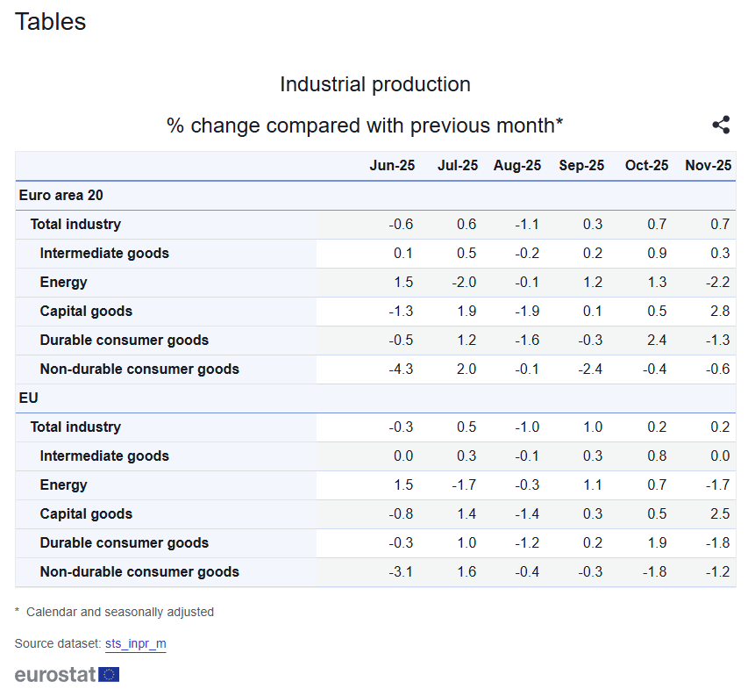This screenshot has height=696, width=755.
Task: Click Euro area Non-durable Jun-25 value -4.3
Action: [x=401, y=369]
